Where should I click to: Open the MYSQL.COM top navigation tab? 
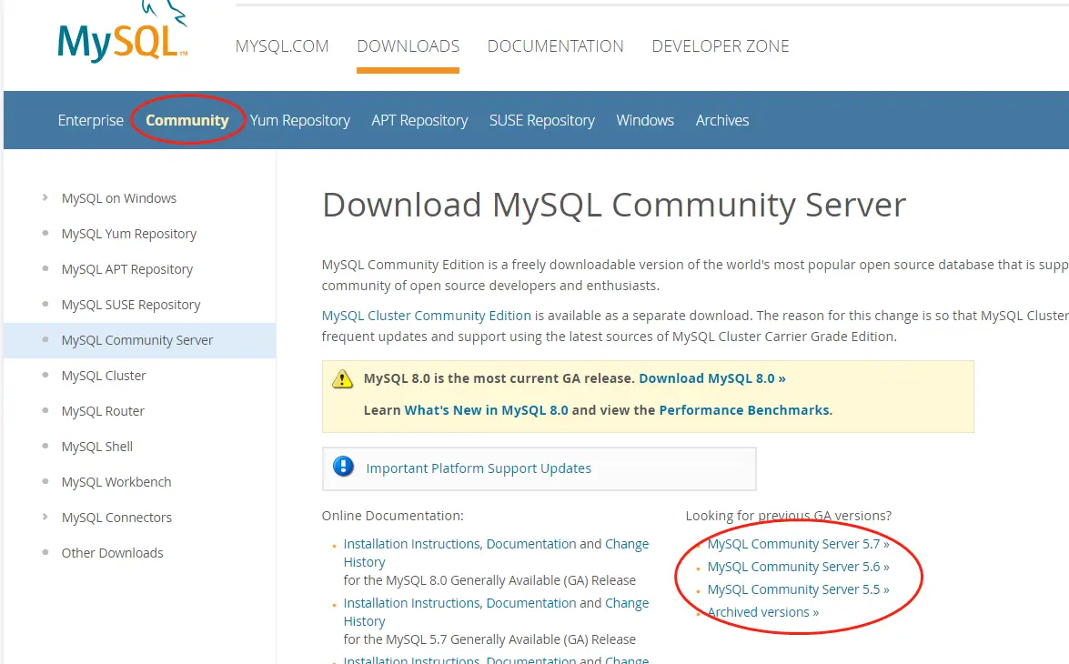pyautogui.click(x=282, y=46)
